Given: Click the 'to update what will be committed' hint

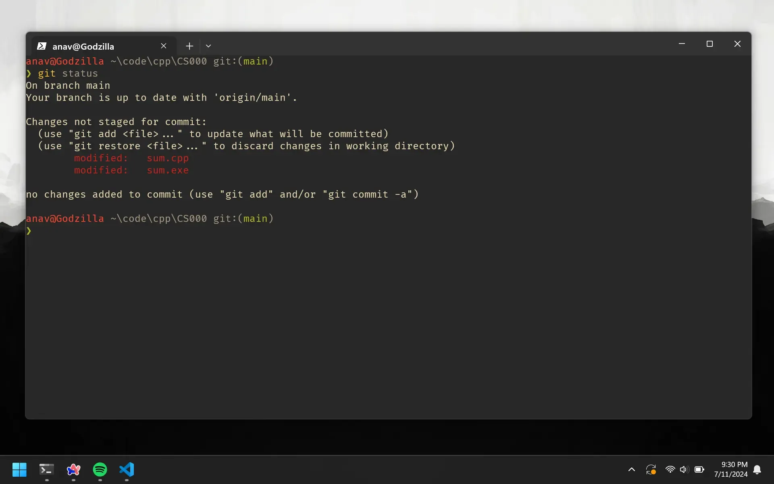Looking at the screenshot, I should coord(289,134).
